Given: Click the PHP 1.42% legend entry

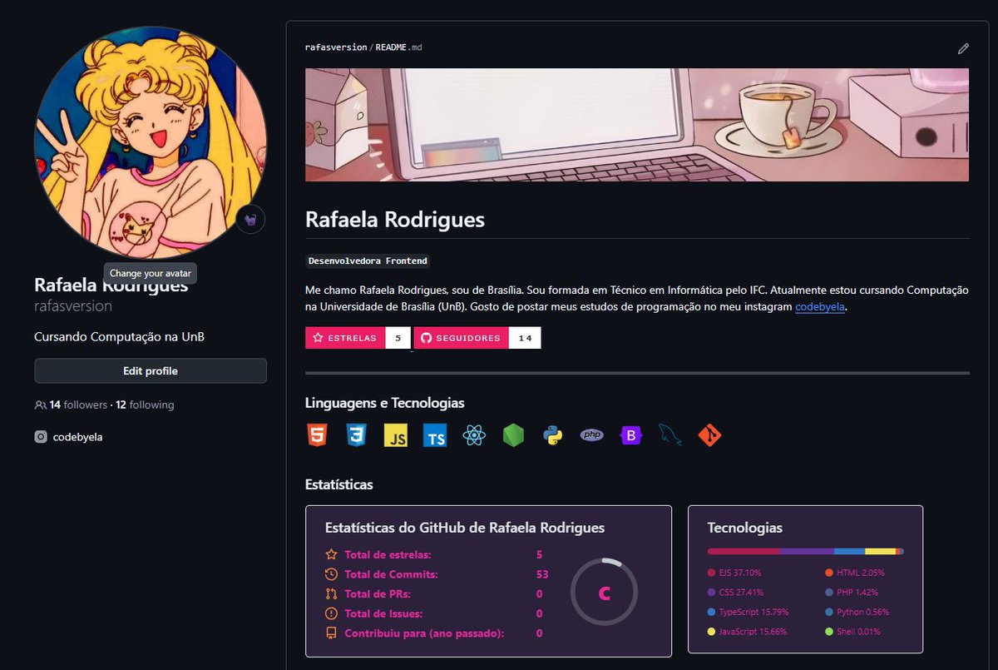Looking at the screenshot, I should pyautogui.click(x=851, y=593).
